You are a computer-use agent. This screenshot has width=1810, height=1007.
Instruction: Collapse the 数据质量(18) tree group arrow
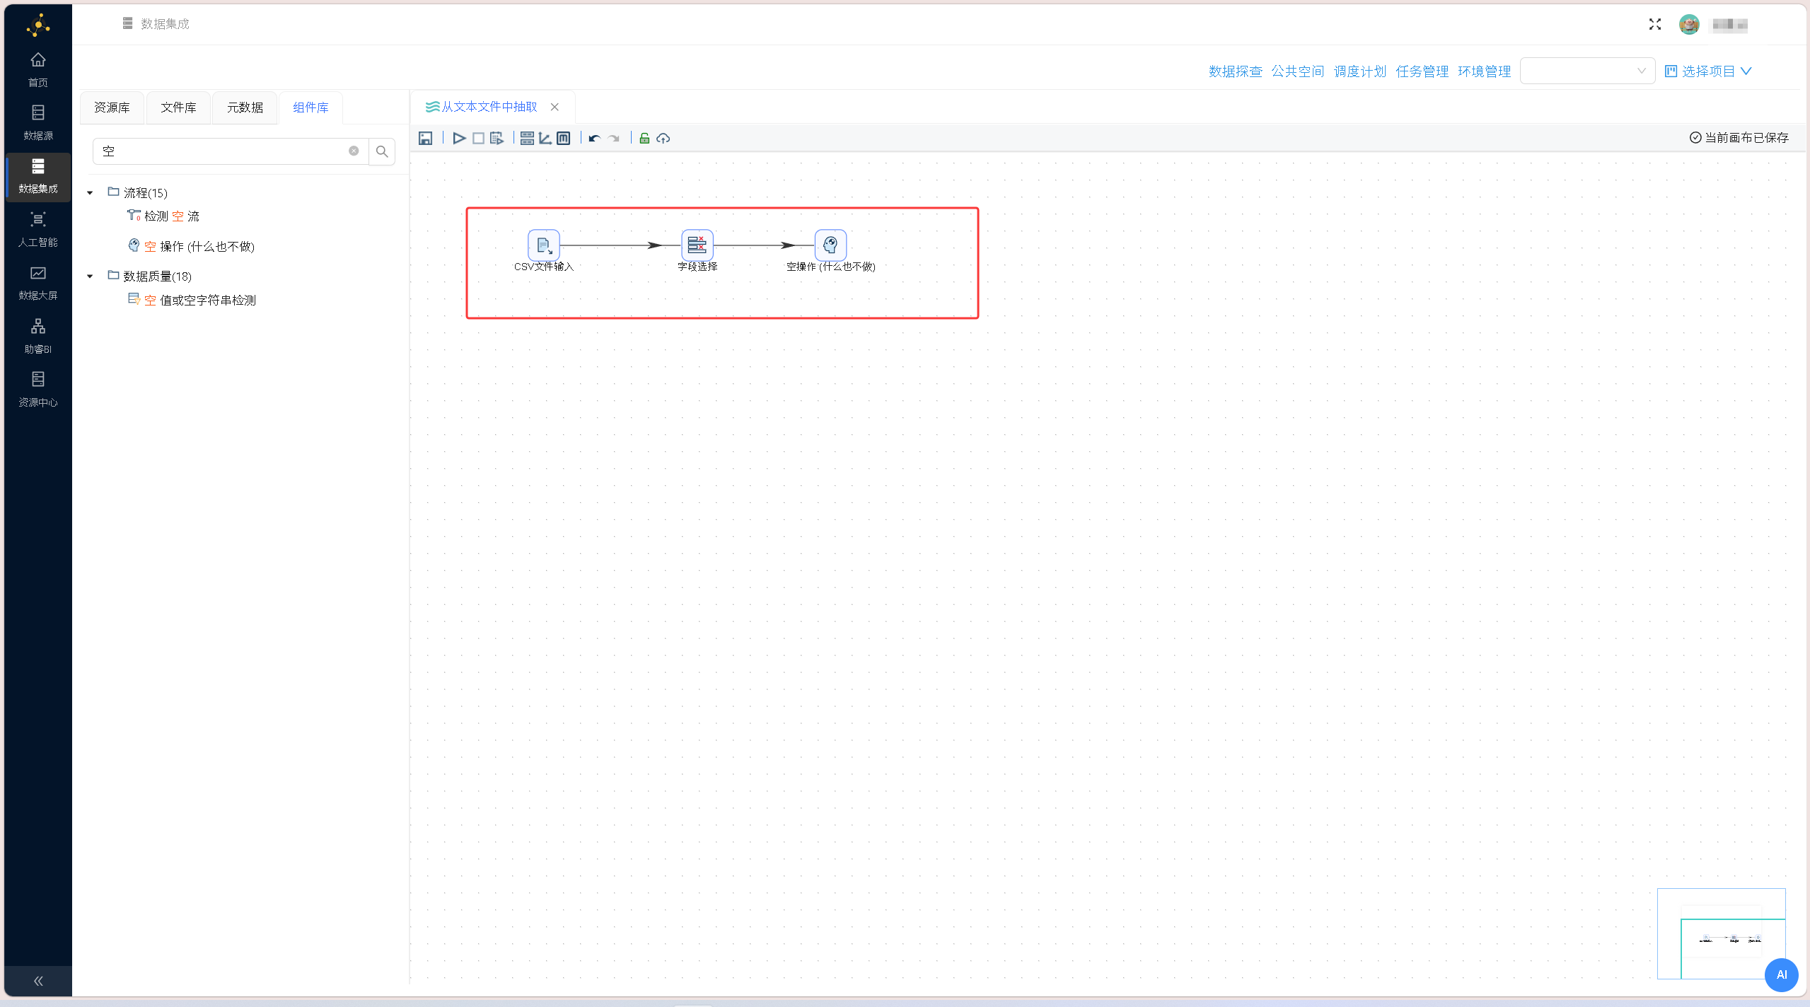point(90,277)
